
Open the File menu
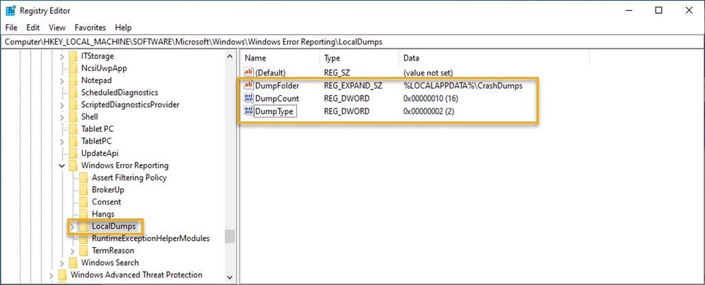[x=11, y=27]
